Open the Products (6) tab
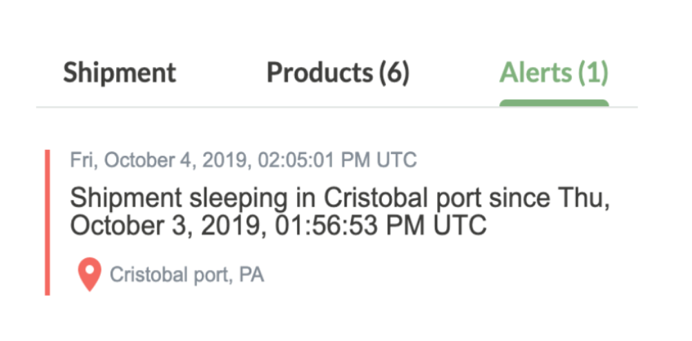Image resolution: width=692 pixels, height=341 pixels. point(338,72)
